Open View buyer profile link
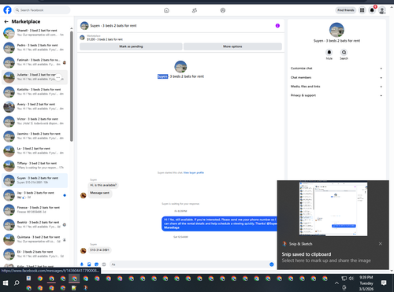Viewport: 394px width, 292px height. click(x=194, y=172)
